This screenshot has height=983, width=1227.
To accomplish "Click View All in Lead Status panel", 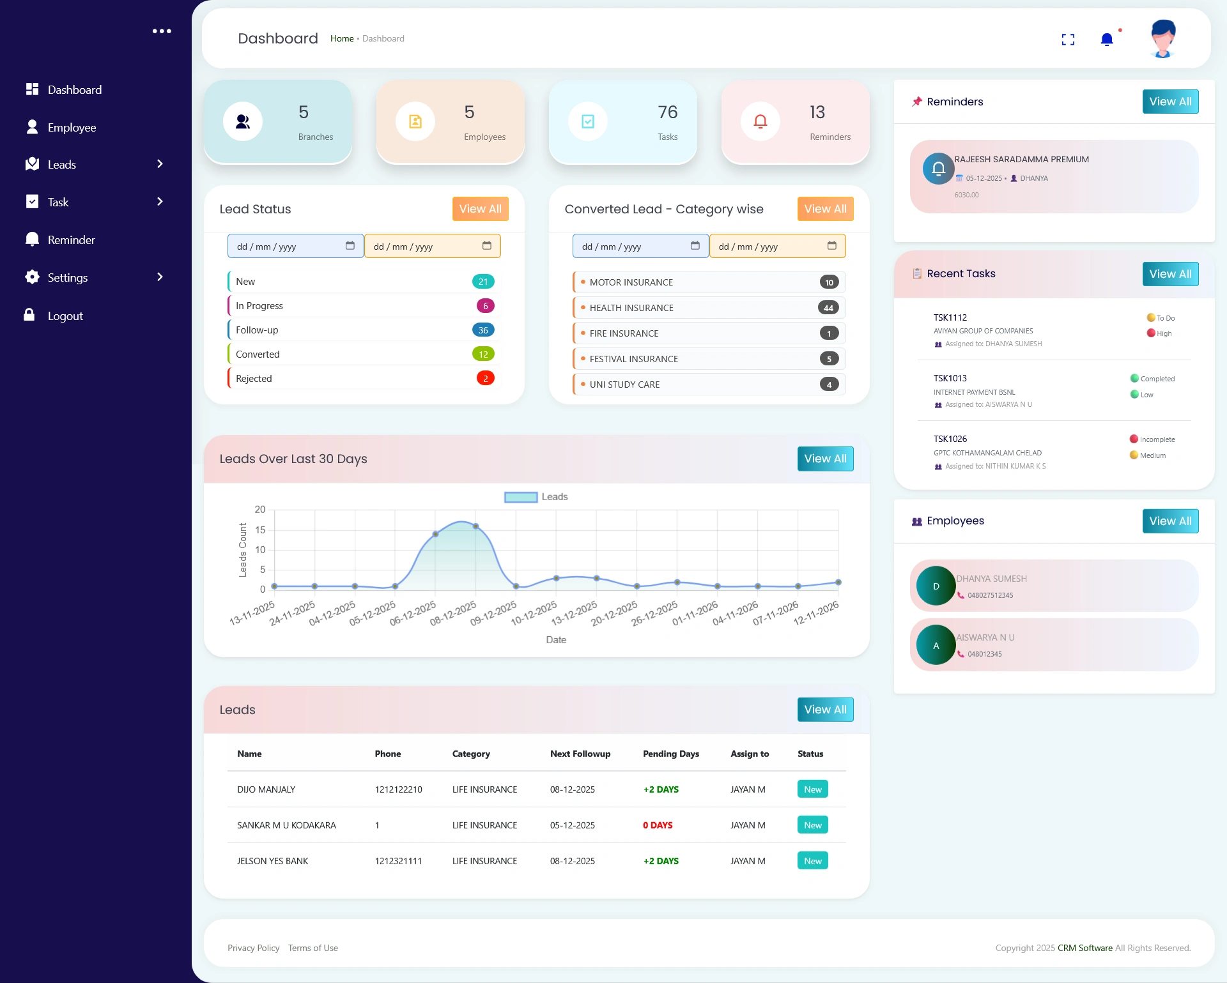I will (480, 209).
